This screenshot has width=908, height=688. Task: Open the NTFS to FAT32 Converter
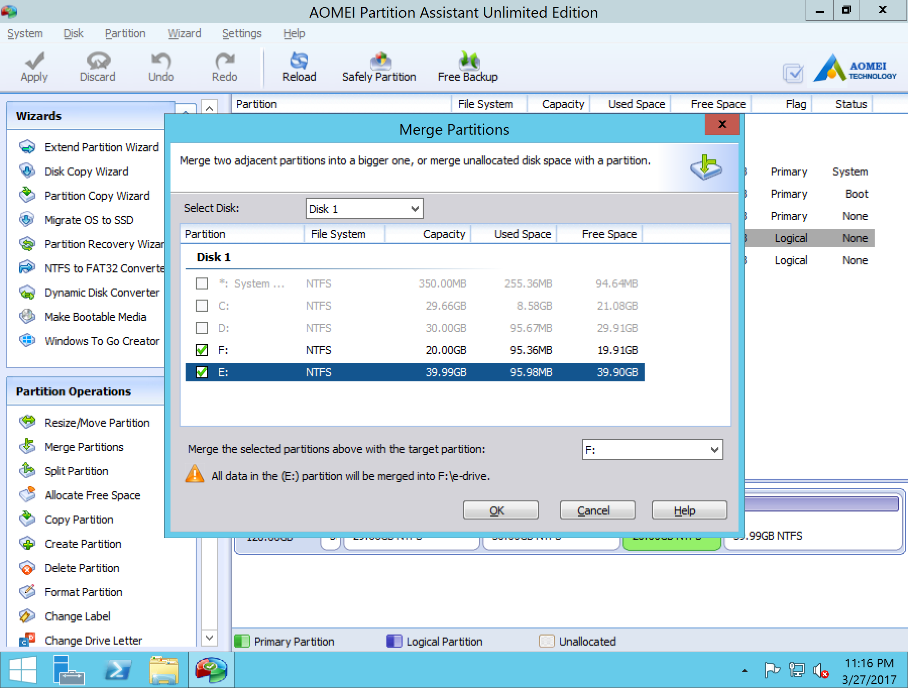click(91, 268)
